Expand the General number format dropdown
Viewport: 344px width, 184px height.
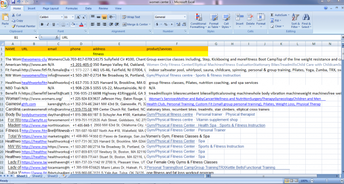click(185, 17)
